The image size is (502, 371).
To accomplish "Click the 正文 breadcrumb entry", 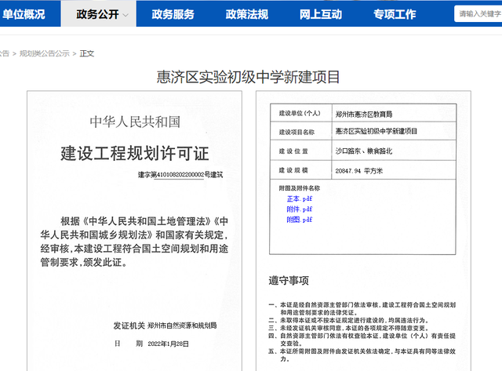I will [x=87, y=53].
